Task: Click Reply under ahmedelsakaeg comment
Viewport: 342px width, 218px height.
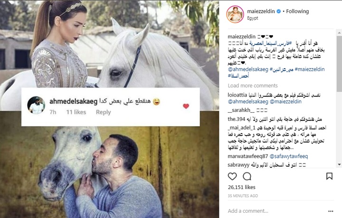Action: 103,112
